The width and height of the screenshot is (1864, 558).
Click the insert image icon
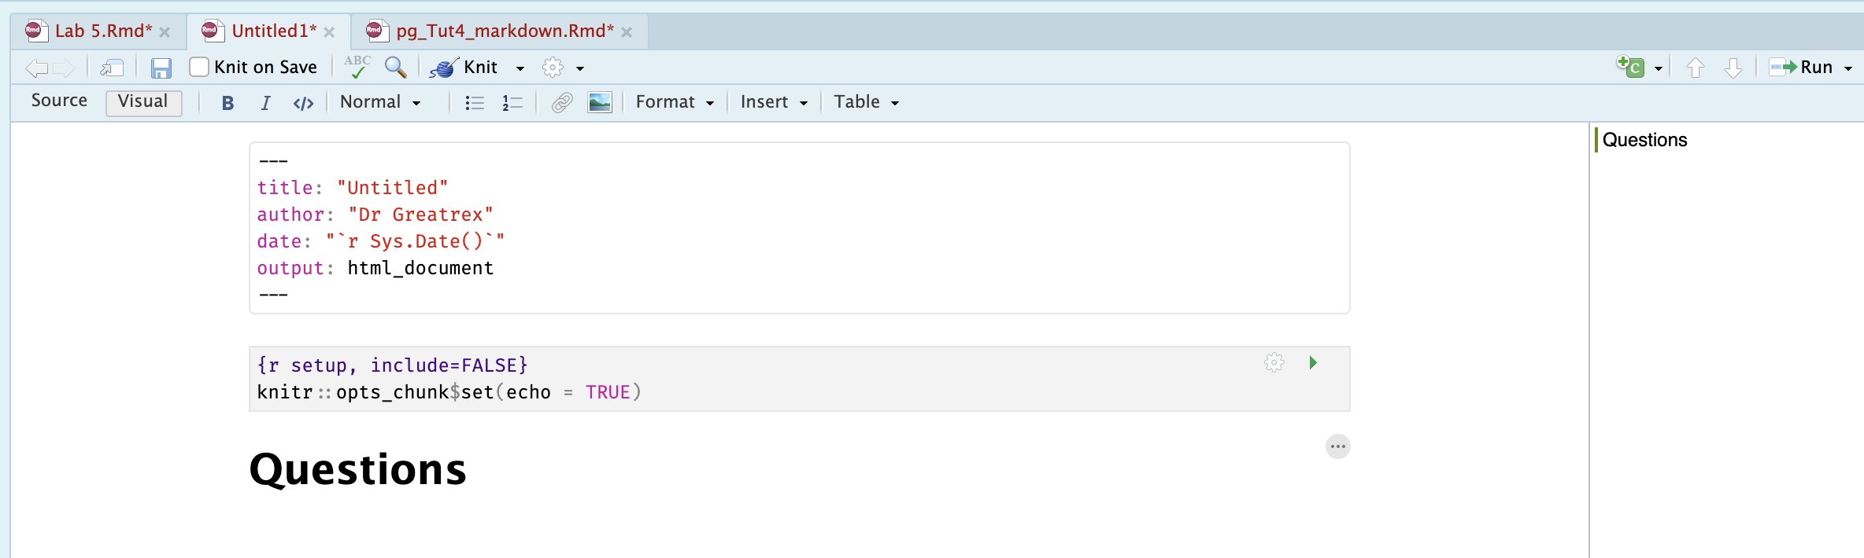599,103
